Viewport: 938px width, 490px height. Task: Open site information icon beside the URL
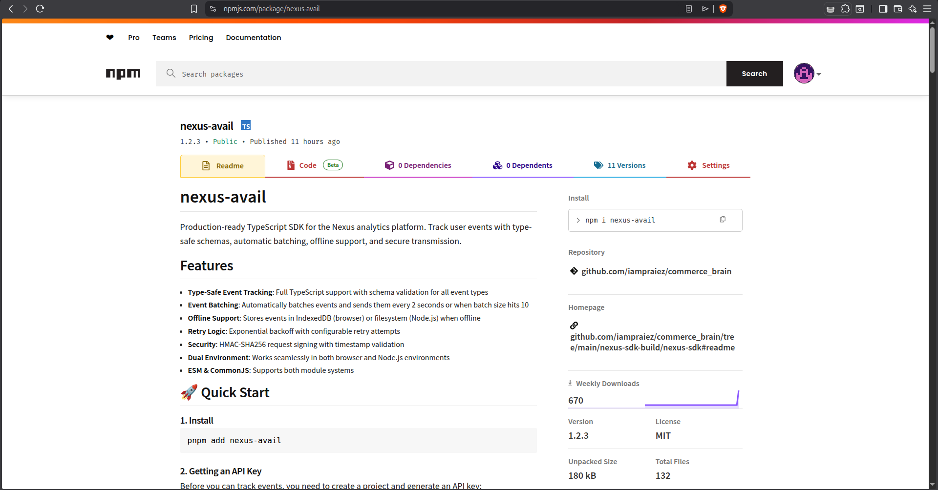pyautogui.click(x=213, y=9)
